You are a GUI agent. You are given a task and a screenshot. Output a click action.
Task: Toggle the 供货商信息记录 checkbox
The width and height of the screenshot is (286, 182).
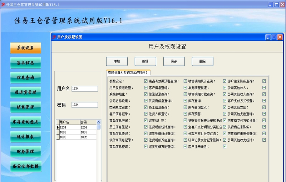point(146,140)
